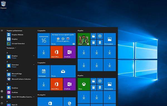Open Uninstall Greenshot entry

(x=20, y=44)
